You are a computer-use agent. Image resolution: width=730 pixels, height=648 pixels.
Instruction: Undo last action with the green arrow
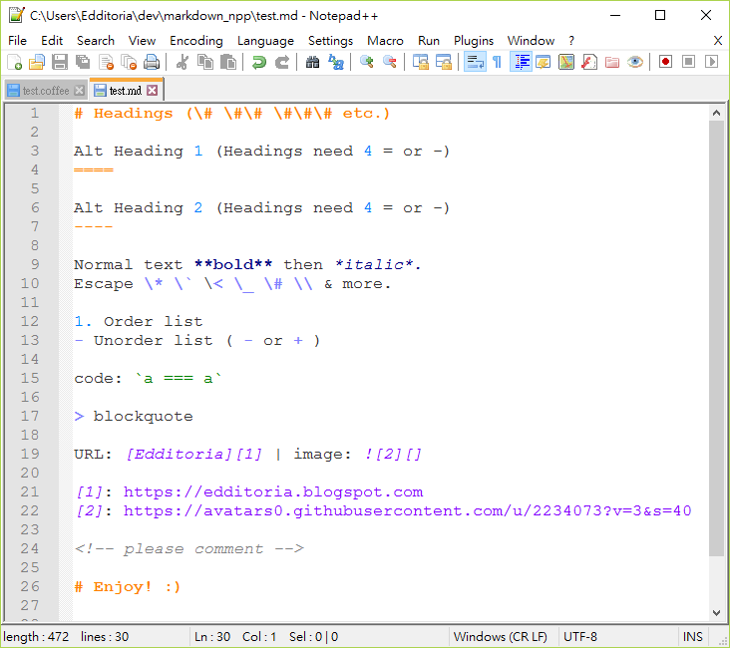pyautogui.click(x=259, y=62)
